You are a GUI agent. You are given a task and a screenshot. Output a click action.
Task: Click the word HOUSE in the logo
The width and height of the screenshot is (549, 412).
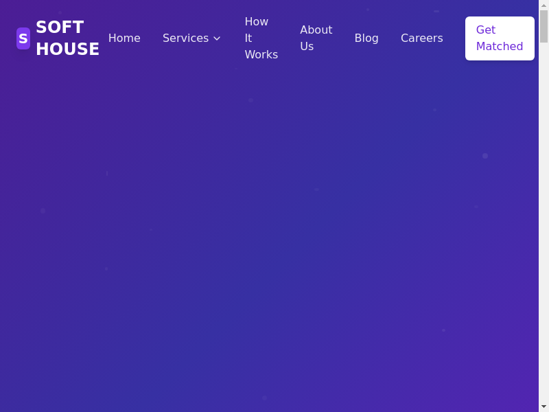[67, 49]
